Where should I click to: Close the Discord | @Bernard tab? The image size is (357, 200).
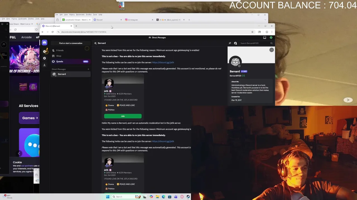(71, 26)
